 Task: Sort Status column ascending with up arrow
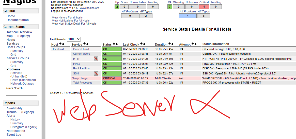(x=114, y=44)
